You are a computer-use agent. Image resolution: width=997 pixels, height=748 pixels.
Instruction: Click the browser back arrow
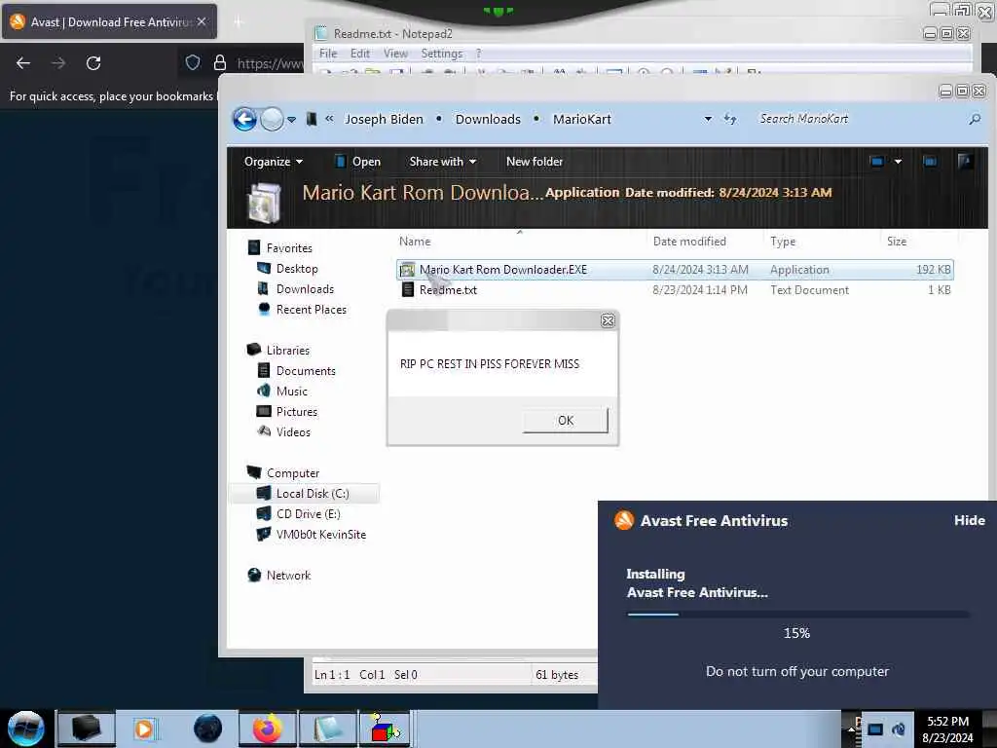(x=23, y=63)
